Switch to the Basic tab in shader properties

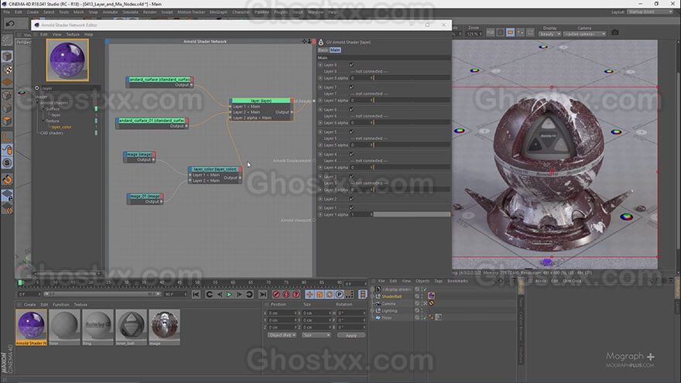click(323, 50)
